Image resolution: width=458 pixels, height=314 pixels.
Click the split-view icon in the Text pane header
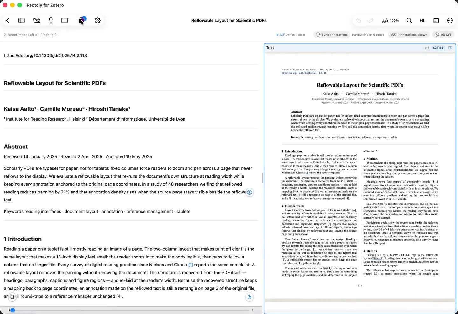click(x=450, y=48)
